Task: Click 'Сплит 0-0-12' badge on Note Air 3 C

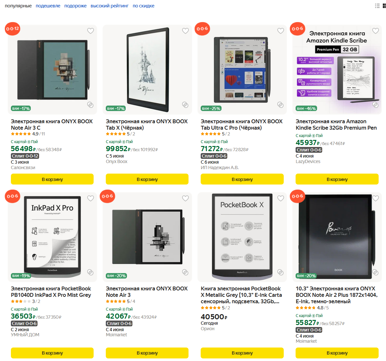Action: [25, 156]
